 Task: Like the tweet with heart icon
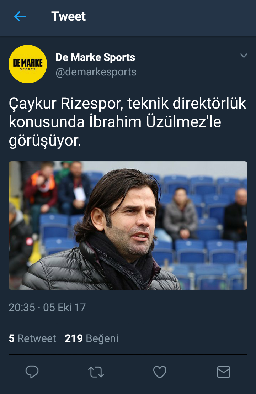pyautogui.click(x=160, y=372)
